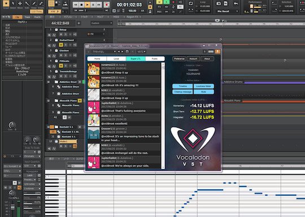Toggle mute on the Pitticato track
The width and height of the screenshot is (305, 217).
click(x=61, y=66)
